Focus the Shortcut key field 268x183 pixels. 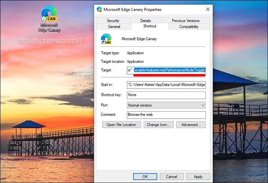166,95
